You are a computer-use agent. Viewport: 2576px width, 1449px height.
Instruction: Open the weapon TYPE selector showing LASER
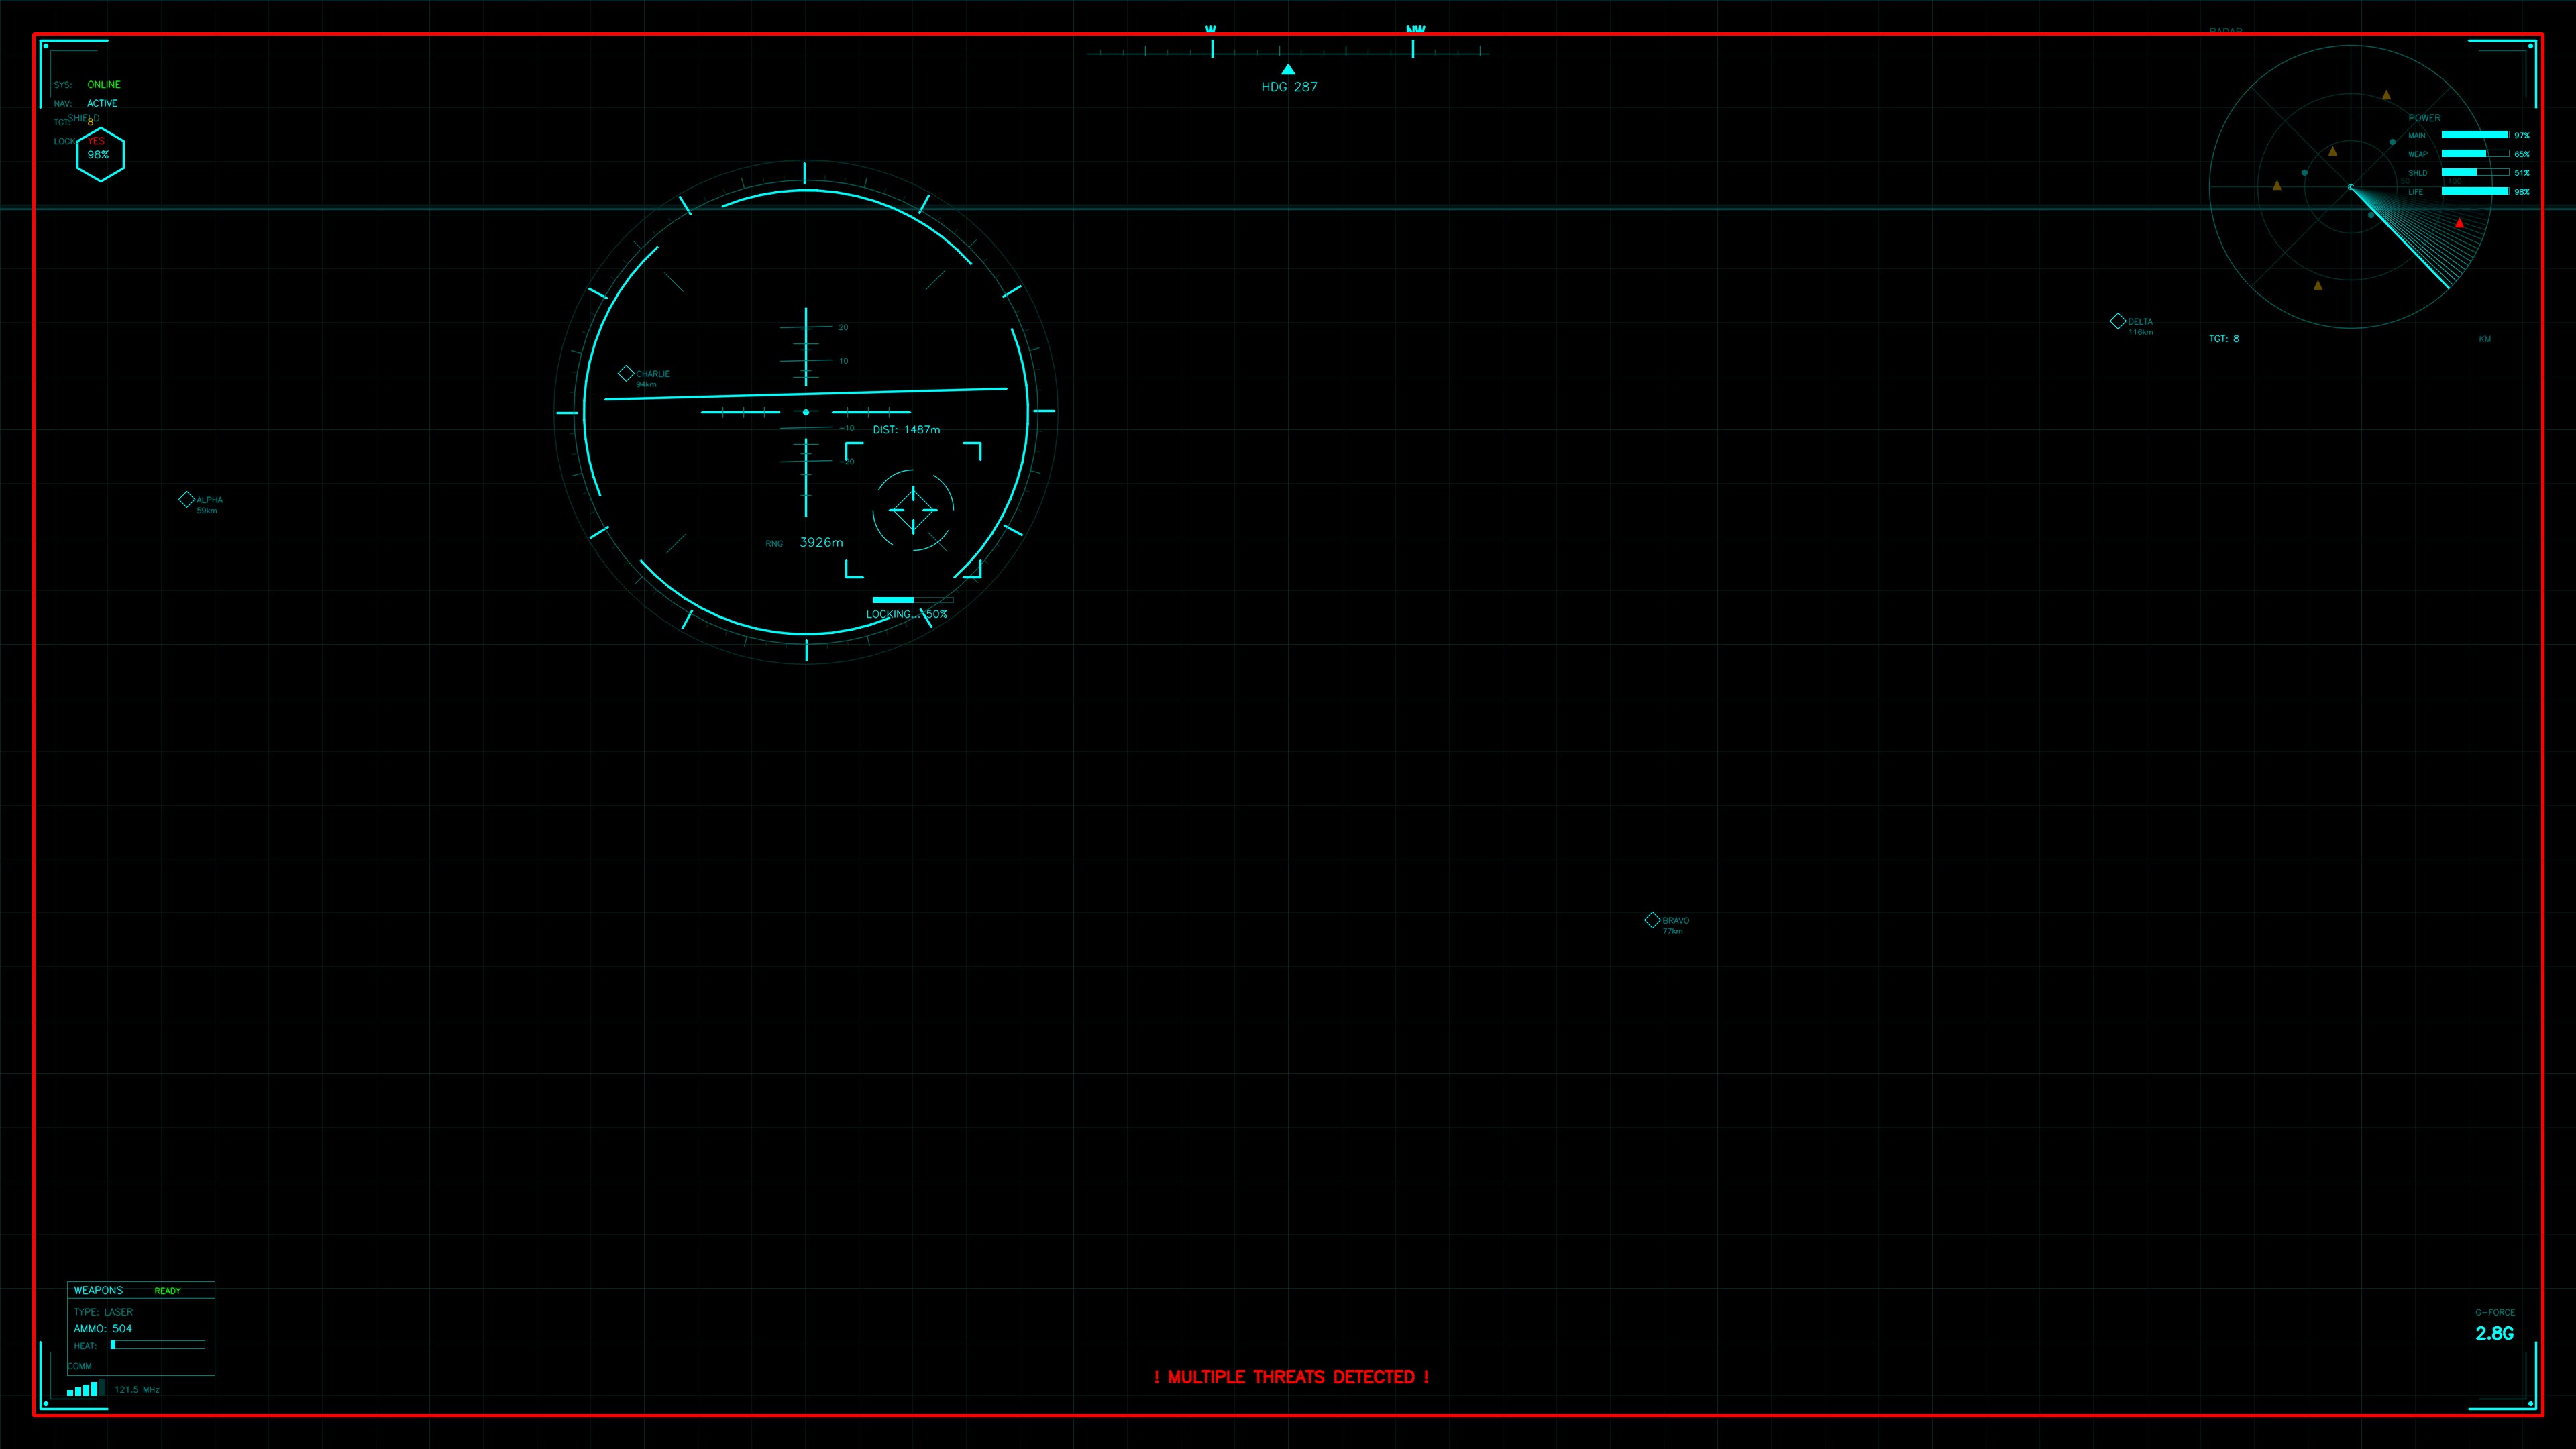pos(103,1311)
